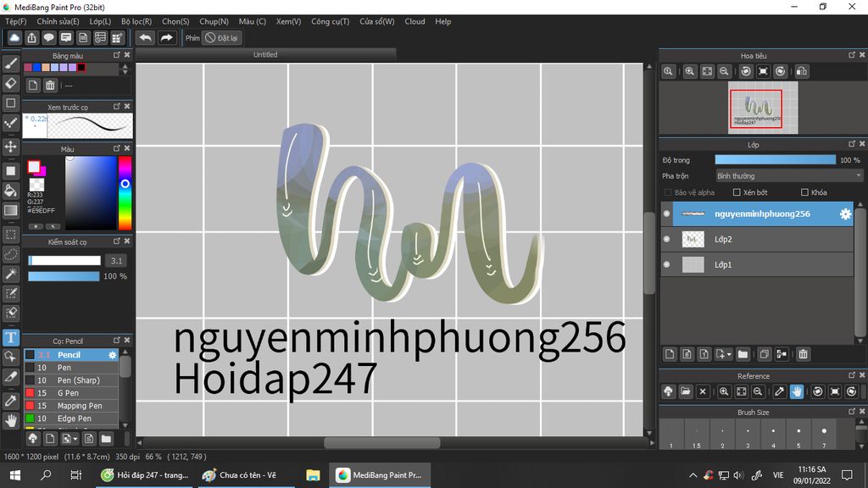Image resolution: width=868 pixels, height=488 pixels.
Task: Select the Text tool
Action: point(10,337)
